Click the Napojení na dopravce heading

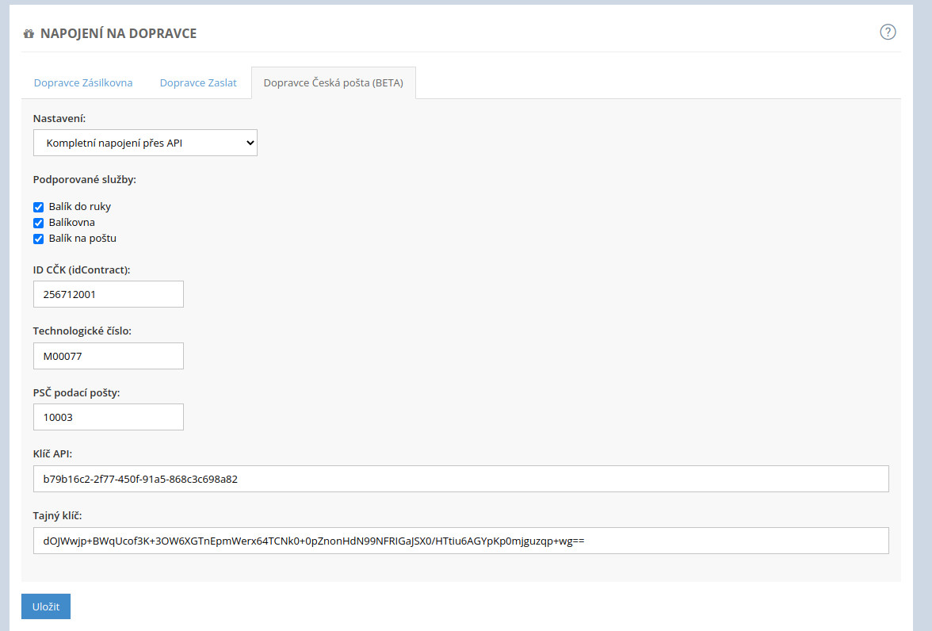pos(118,33)
